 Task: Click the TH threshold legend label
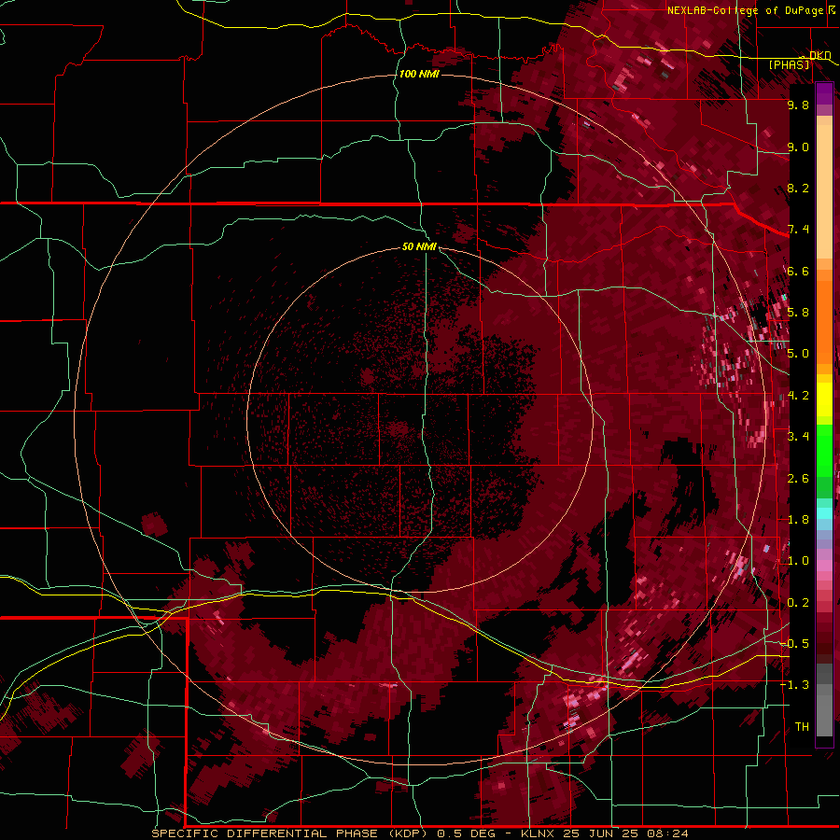(802, 727)
